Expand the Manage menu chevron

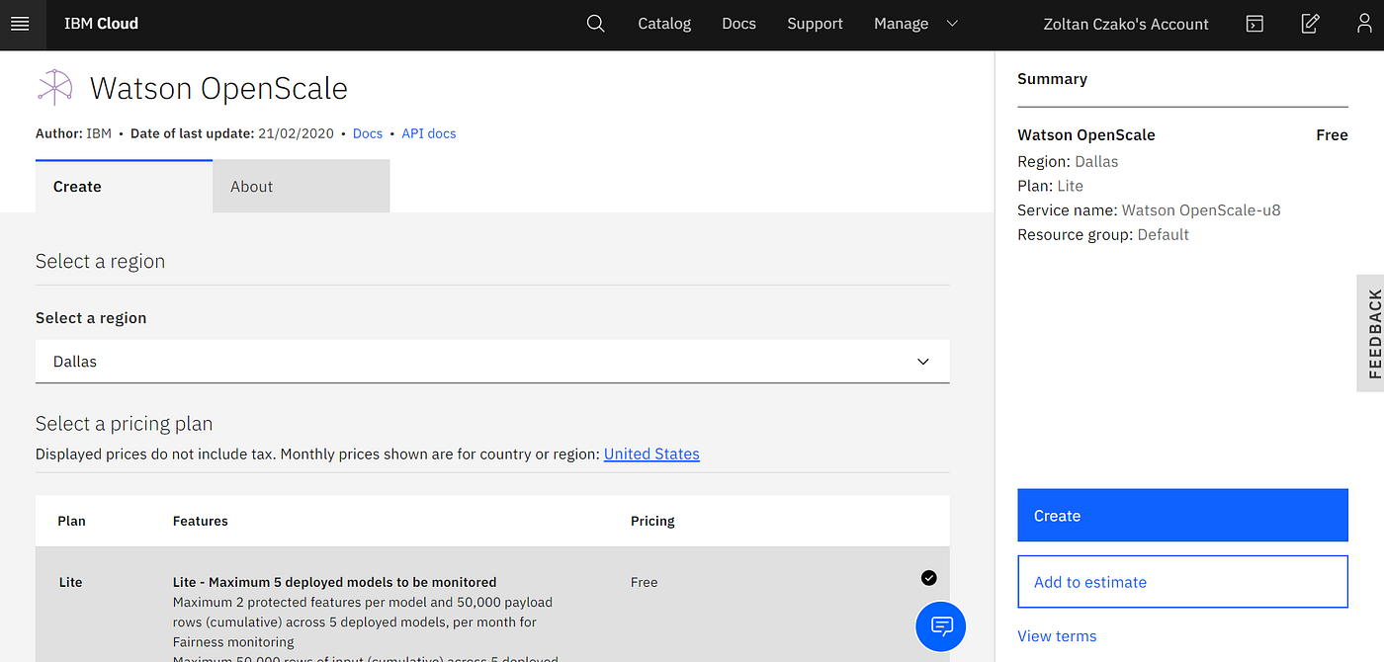(953, 24)
